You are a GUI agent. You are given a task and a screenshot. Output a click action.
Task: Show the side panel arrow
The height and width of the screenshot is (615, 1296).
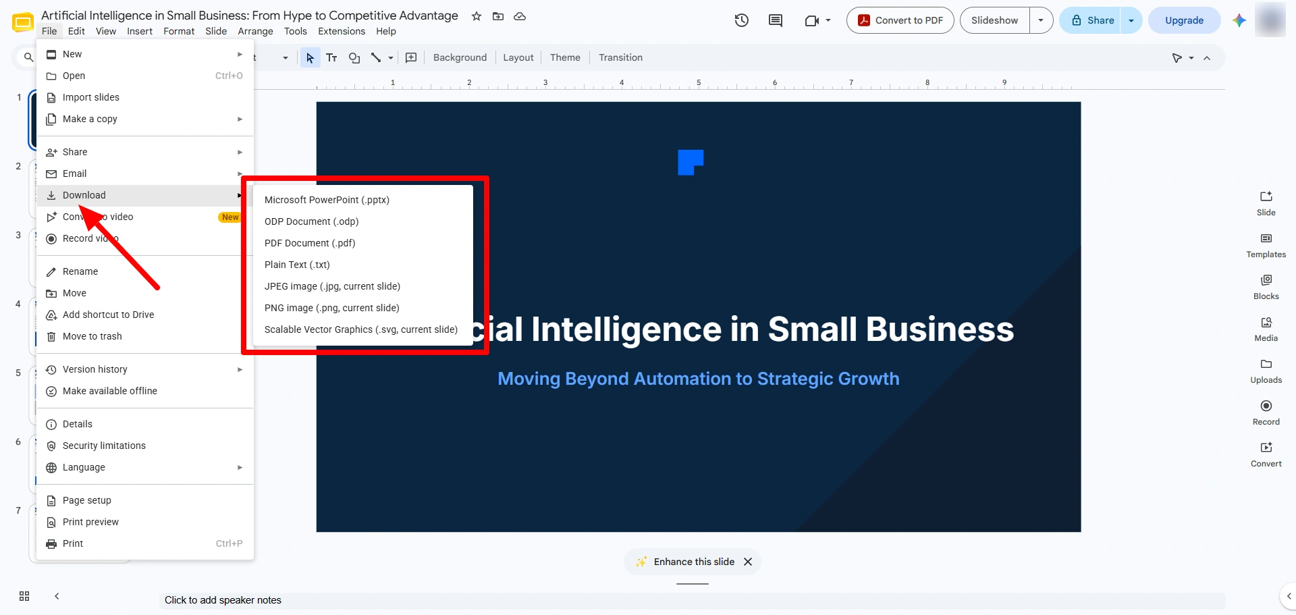[x=1289, y=596]
